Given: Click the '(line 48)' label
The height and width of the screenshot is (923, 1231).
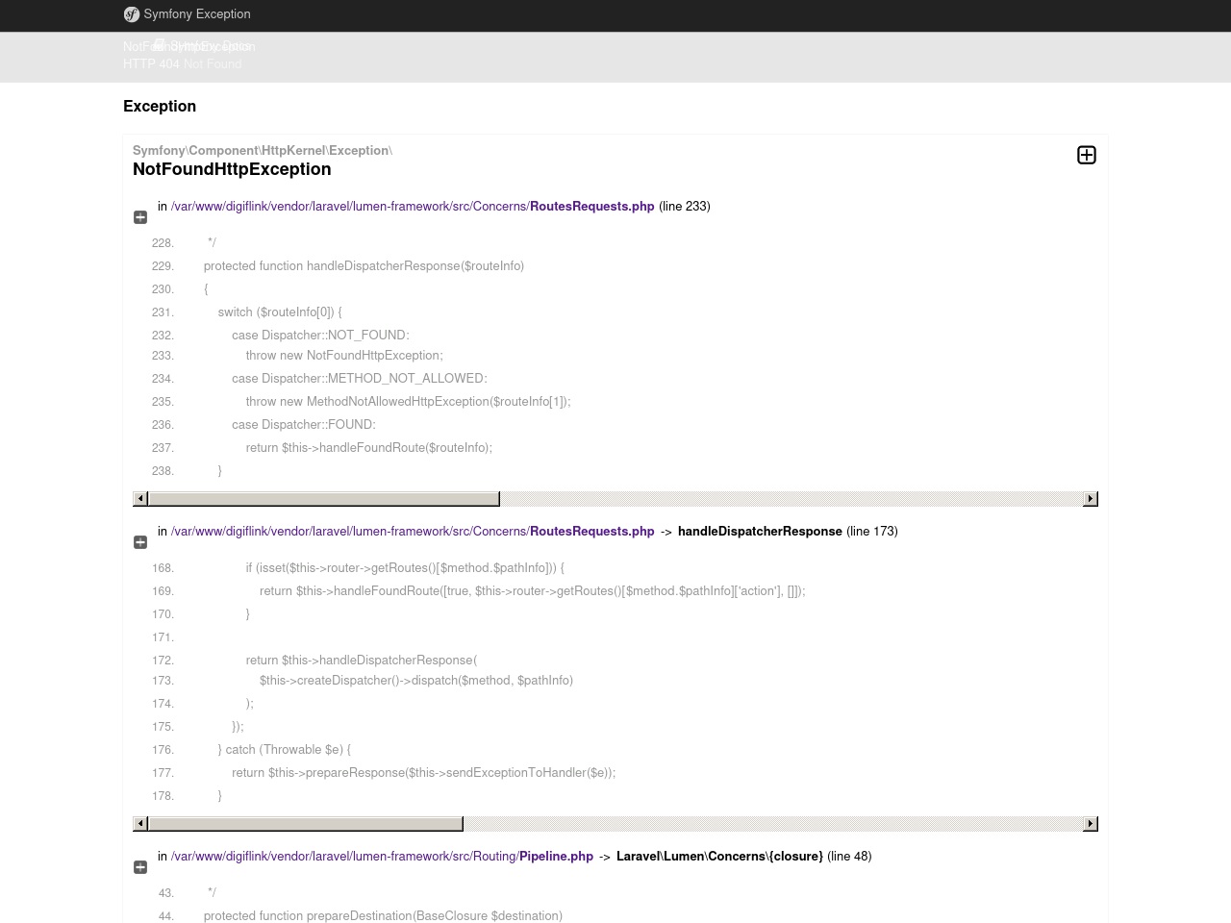Looking at the screenshot, I should click(x=849, y=857).
